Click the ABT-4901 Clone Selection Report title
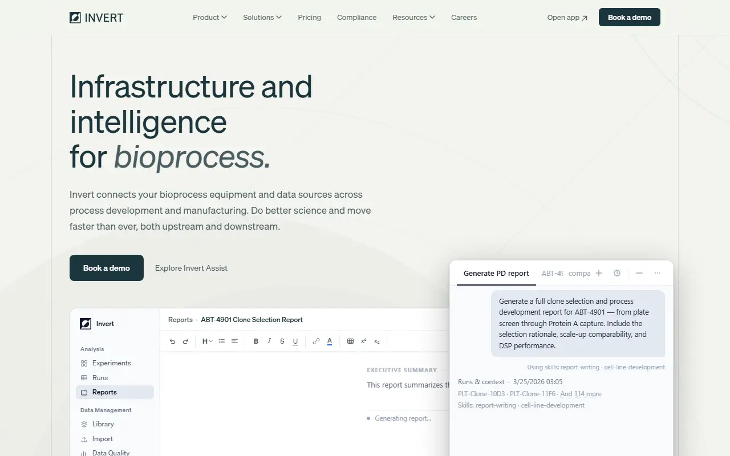Image resolution: width=730 pixels, height=456 pixels. 252,320
